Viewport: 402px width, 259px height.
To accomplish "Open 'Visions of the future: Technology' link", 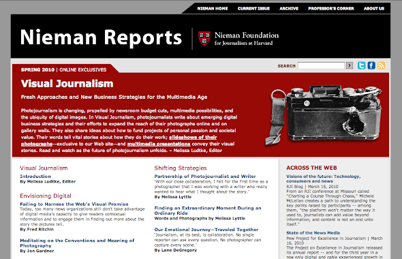I will (x=324, y=179).
